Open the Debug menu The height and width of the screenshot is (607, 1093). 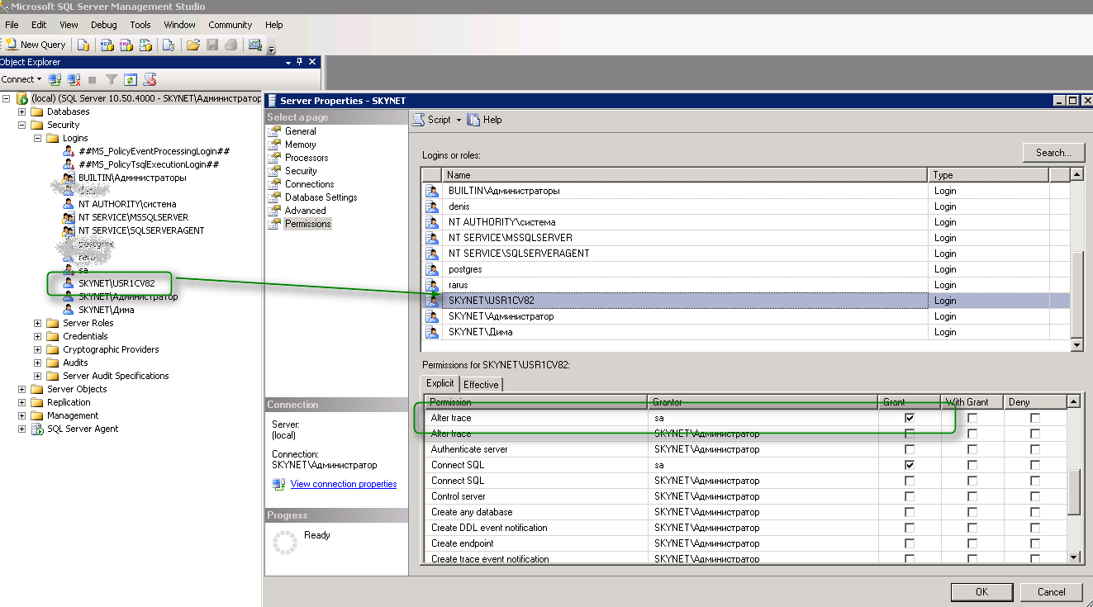click(104, 25)
